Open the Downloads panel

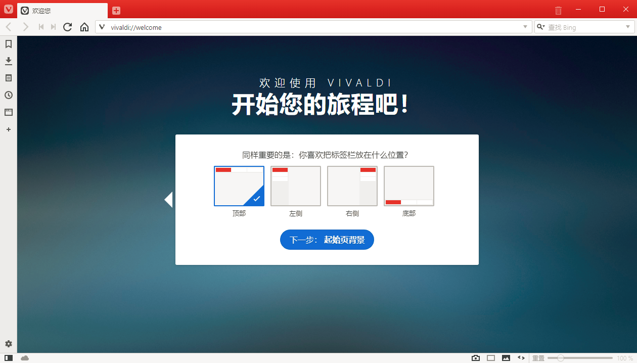click(9, 61)
